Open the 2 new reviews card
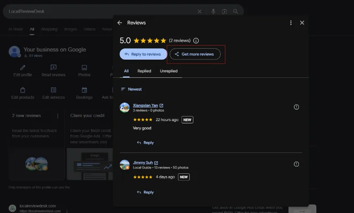Screen dimensions: 354x213 pos(36,145)
